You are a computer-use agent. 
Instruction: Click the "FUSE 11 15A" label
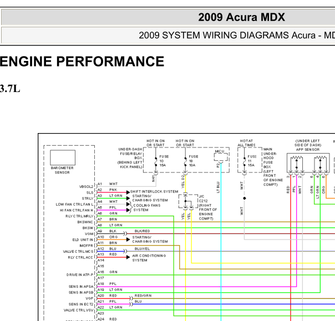click(252, 161)
